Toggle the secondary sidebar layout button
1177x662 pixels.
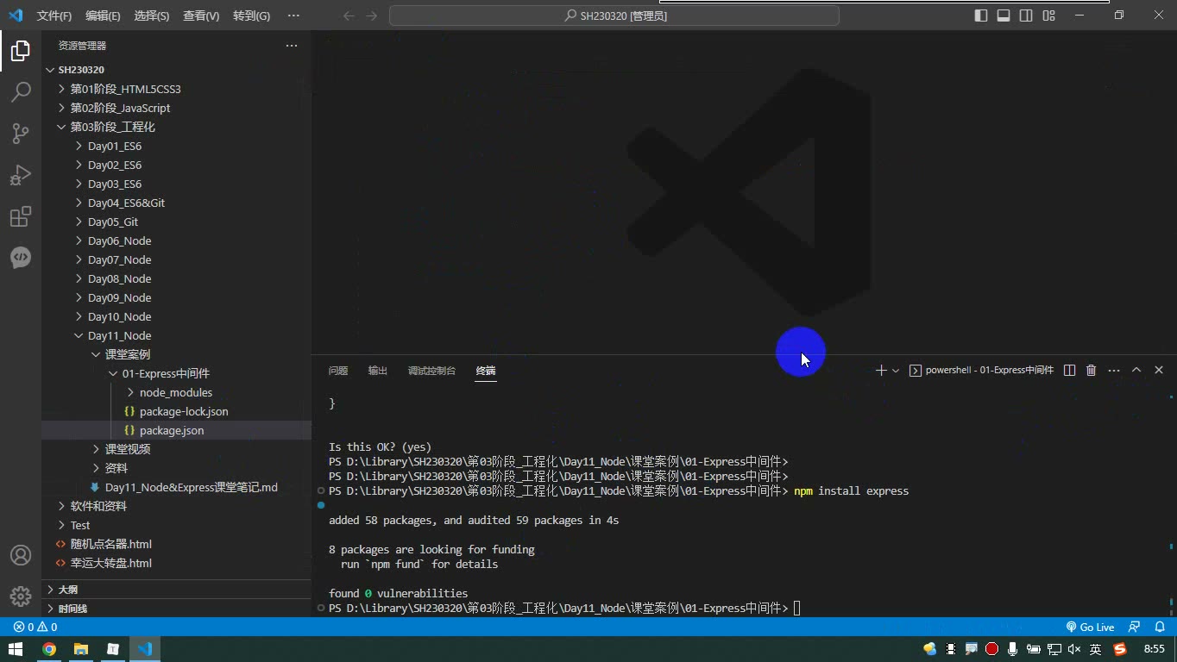[x=1026, y=16]
